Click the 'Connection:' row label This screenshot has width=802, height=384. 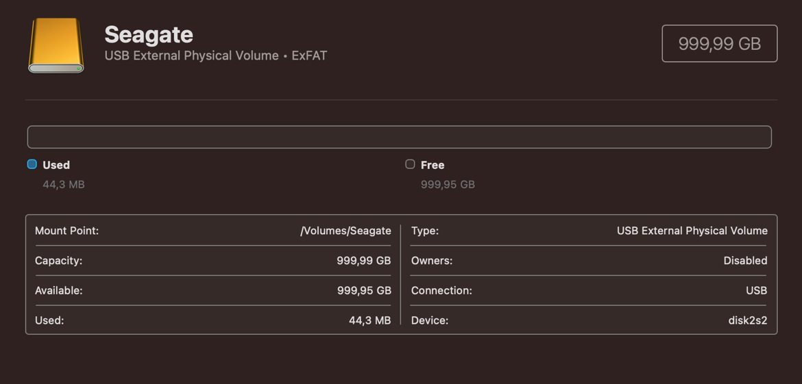[x=441, y=290]
